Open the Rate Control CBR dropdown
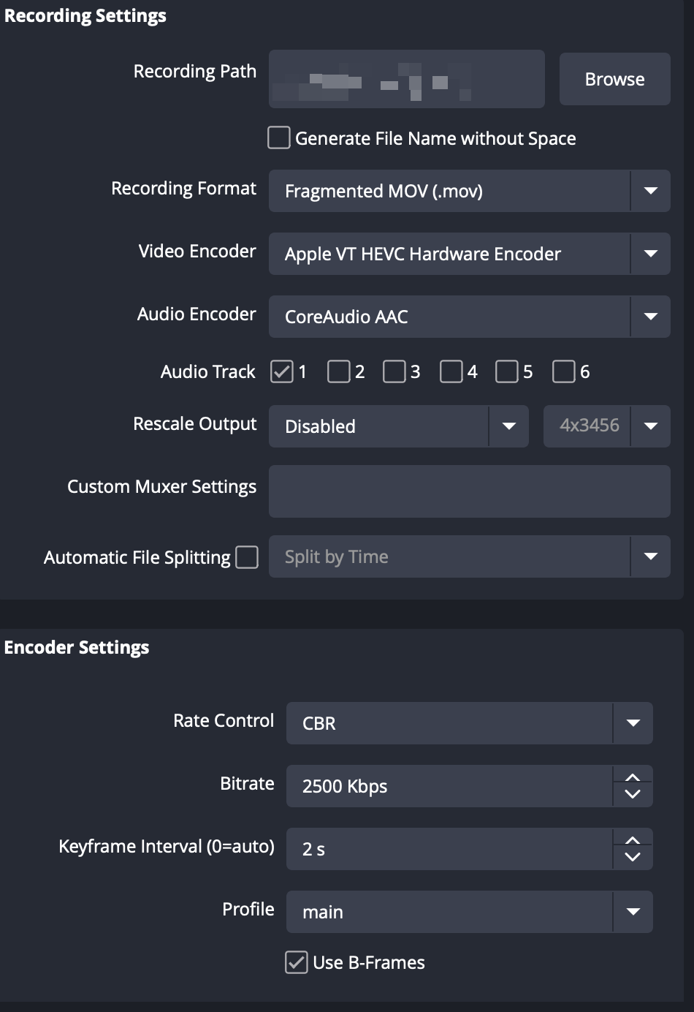Image resolution: width=694 pixels, height=1012 pixels. 469,723
